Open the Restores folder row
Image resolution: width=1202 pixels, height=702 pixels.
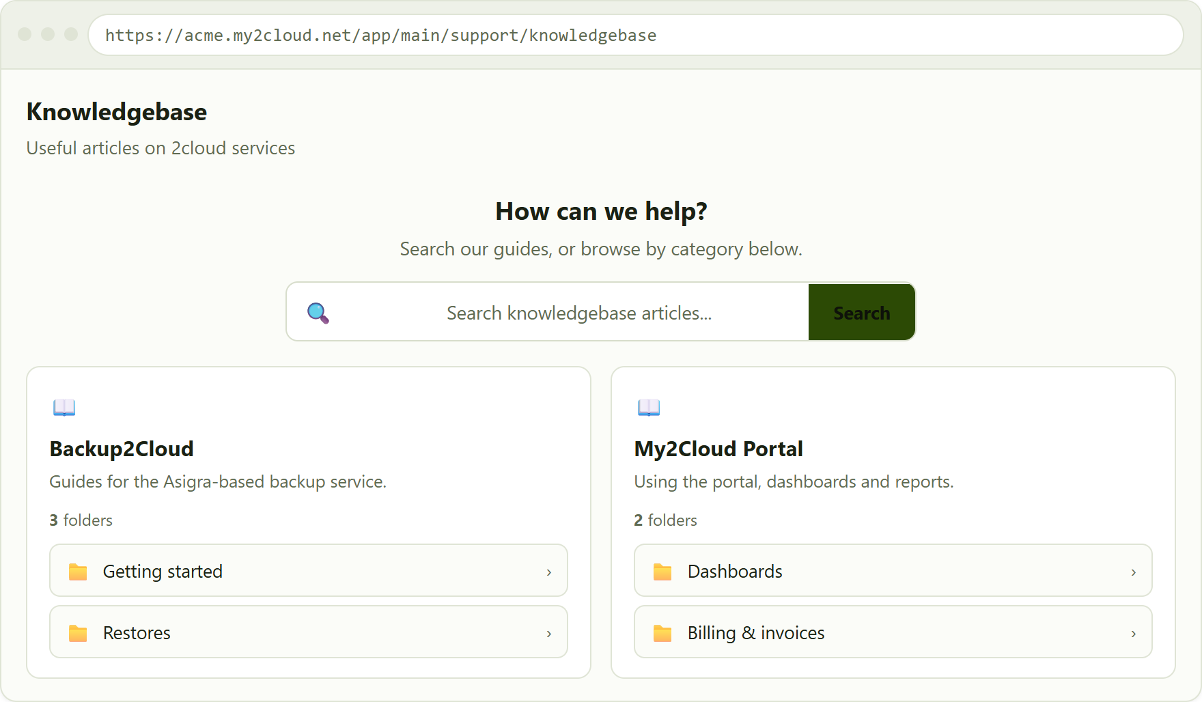click(x=309, y=632)
